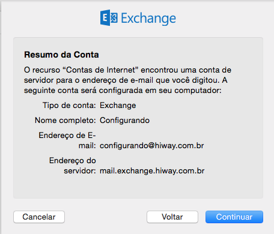The image size is (274, 234).
Task: Click the Resumo da Conta heading
Action: [61, 55]
